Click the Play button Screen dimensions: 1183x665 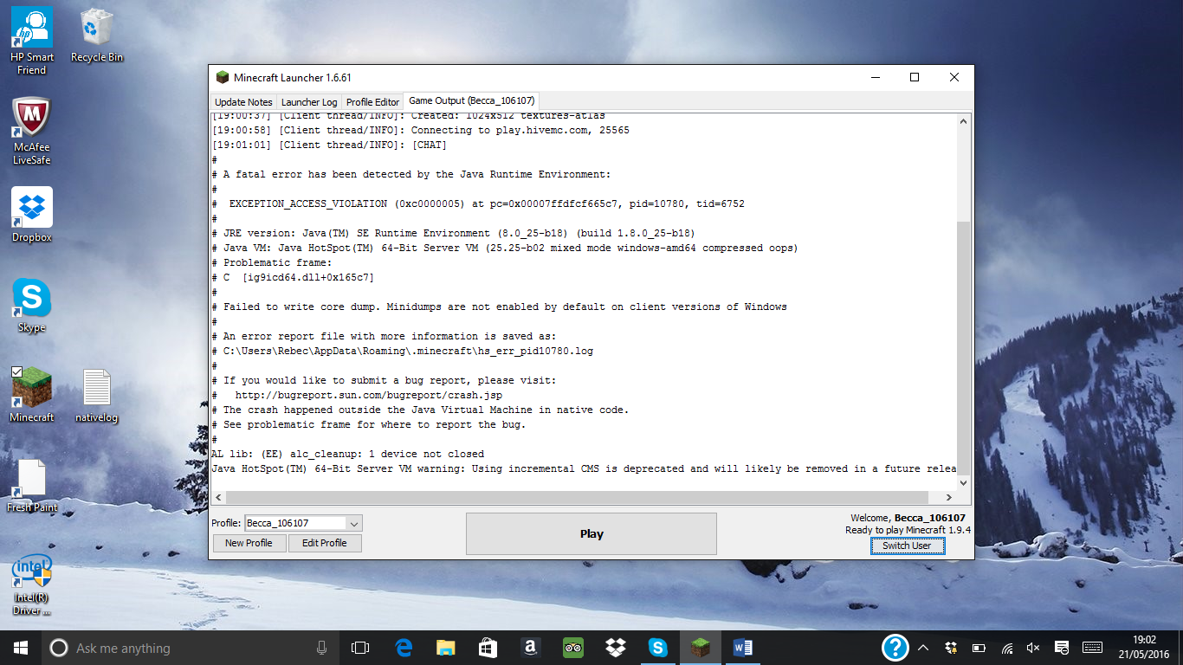pos(591,533)
